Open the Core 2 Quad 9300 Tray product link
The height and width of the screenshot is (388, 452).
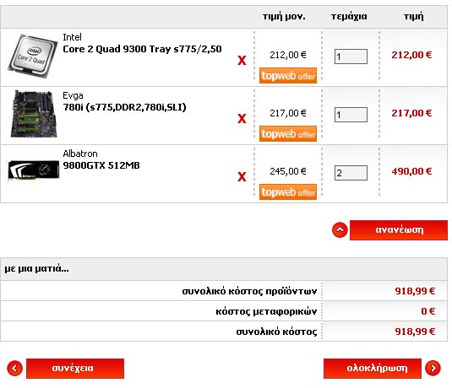[142, 49]
